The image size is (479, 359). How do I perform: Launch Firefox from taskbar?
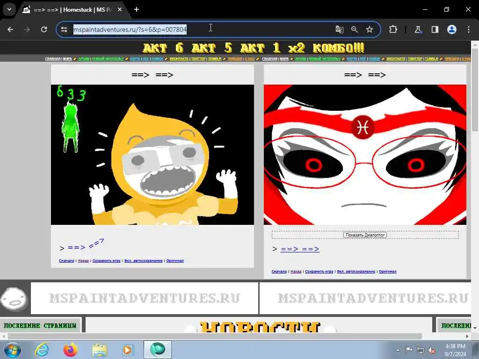click(x=71, y=350)
